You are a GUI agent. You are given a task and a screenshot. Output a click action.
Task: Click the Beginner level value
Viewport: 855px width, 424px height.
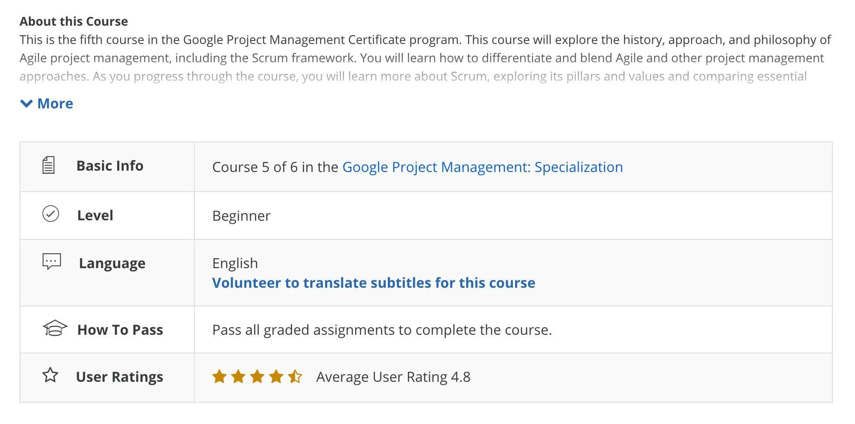(x=241, y=216)
